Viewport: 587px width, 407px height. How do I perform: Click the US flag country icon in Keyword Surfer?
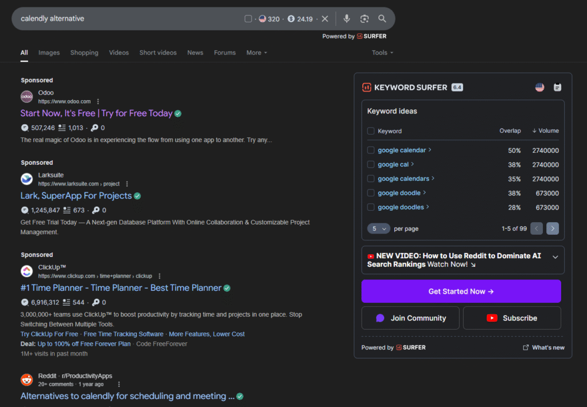(539, 88)
